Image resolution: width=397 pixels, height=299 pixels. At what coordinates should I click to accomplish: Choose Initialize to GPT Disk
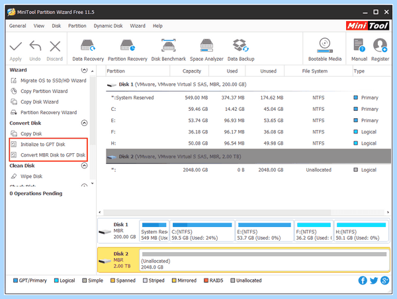(38, 144)
